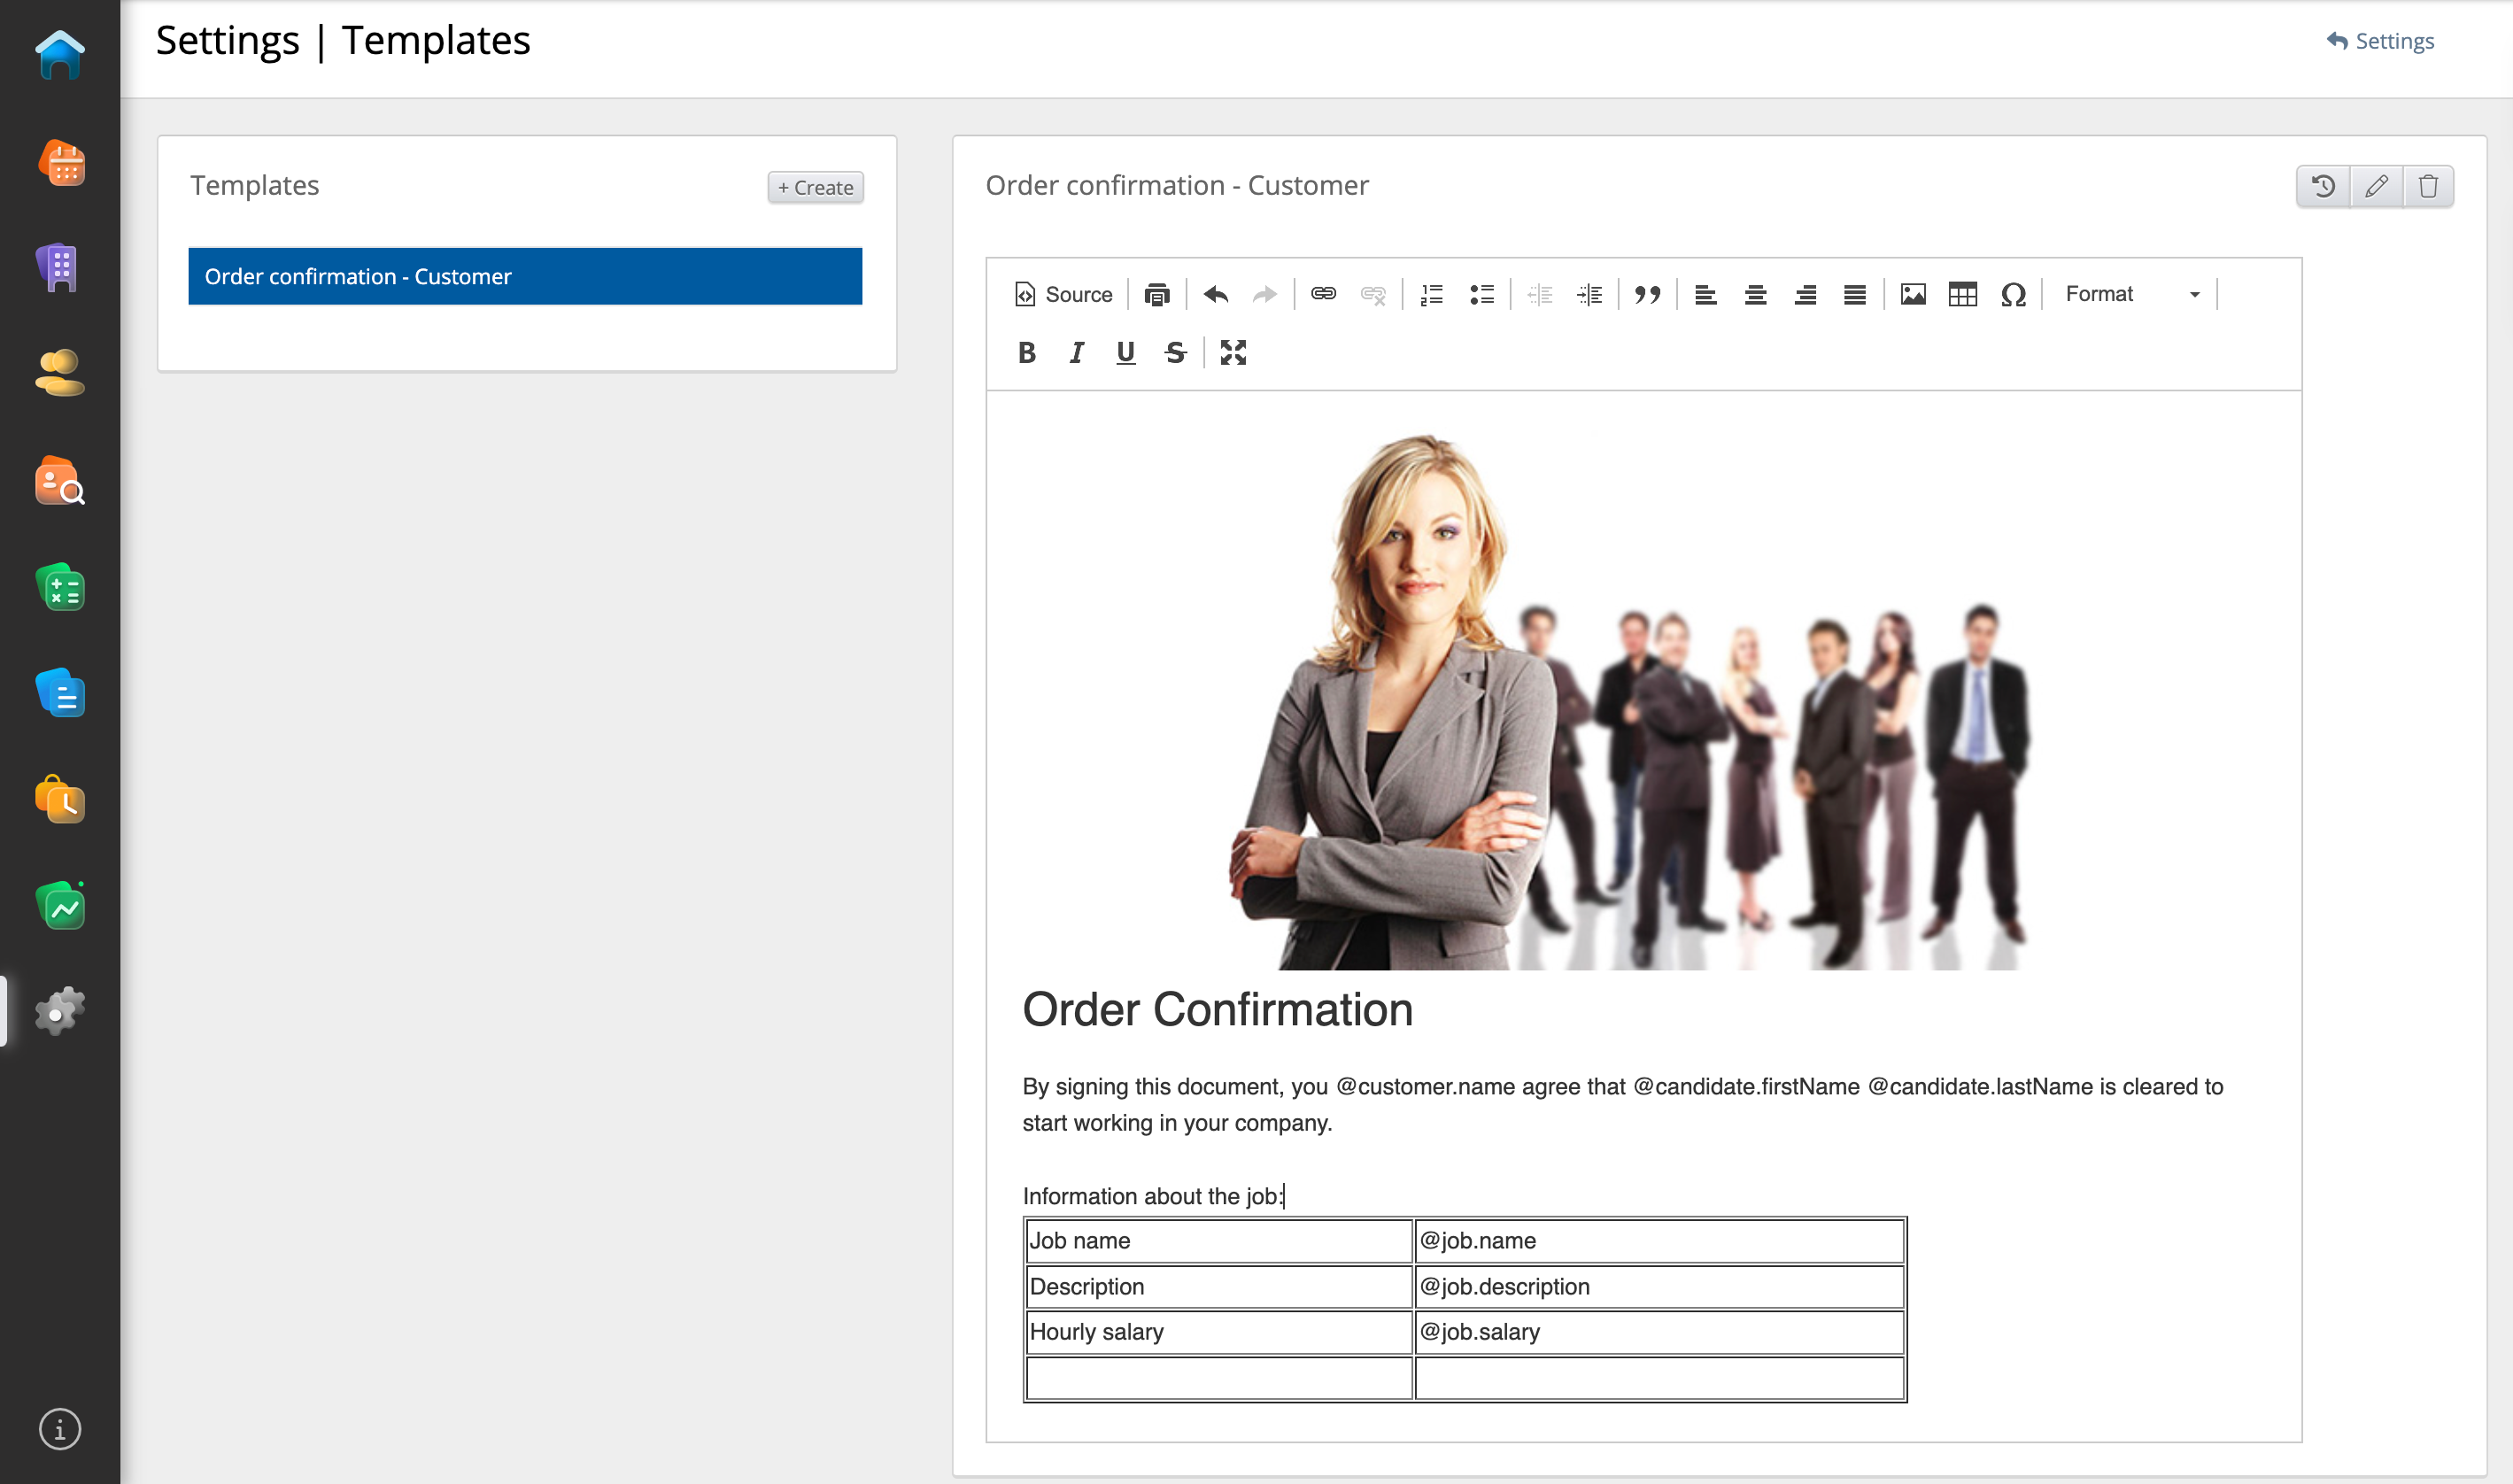Insert an image using image icon
This screenshot has width=2513, height=1484.
click(1913, 294)
